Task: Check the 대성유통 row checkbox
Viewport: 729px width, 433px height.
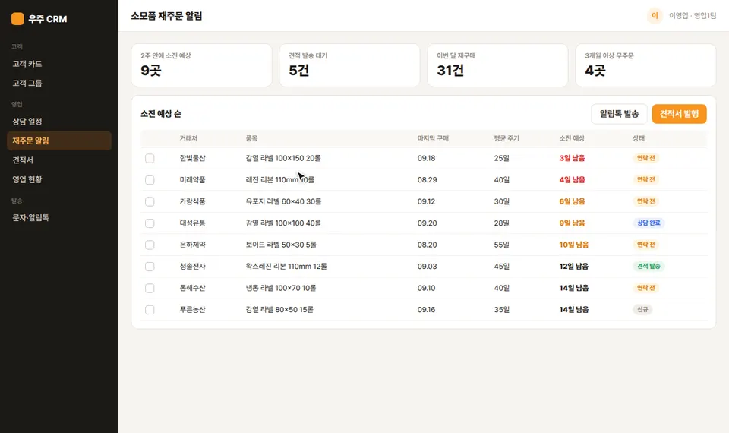Action: tap(150, 223)
